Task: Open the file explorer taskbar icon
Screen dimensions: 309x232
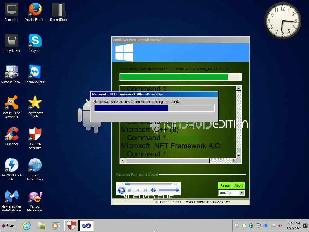Action: coord(41,225)
